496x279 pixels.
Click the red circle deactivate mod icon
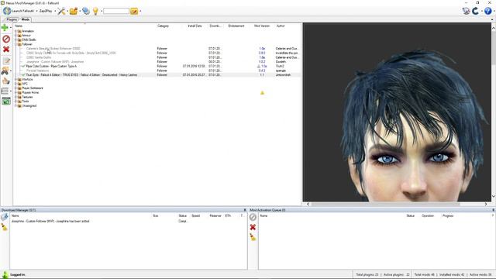pos(6,39)
